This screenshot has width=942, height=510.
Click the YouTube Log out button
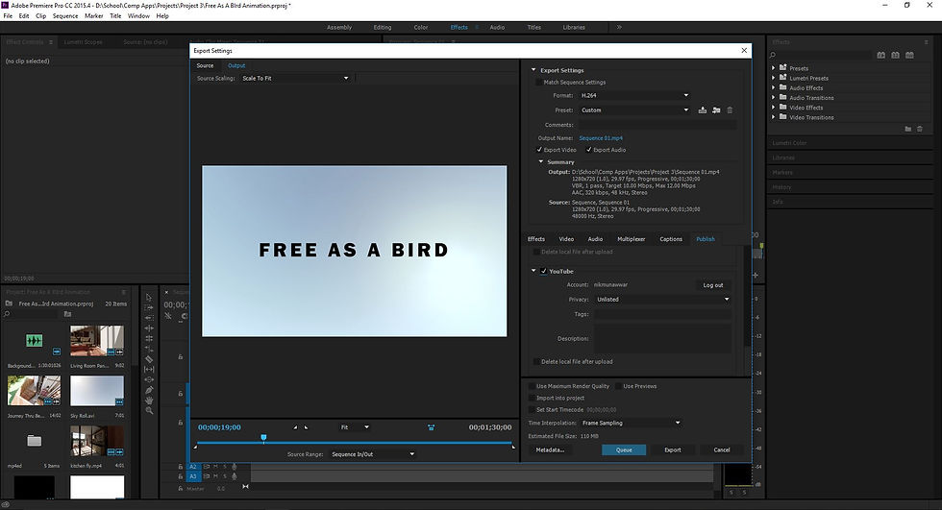point(713,285)
